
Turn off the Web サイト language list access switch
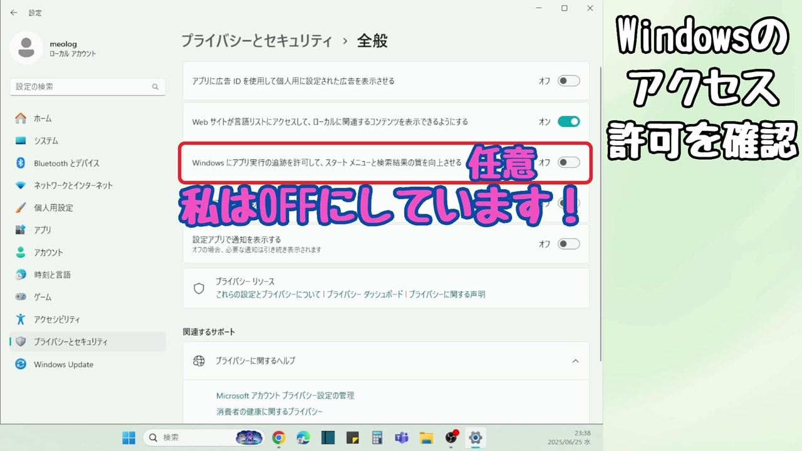pyautogui.click(x=569, y=122)
